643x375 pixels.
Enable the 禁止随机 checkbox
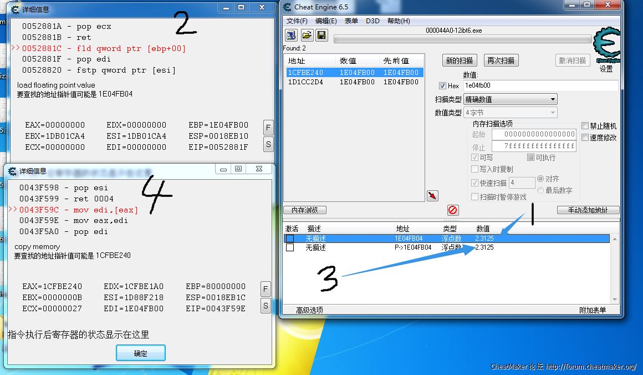point(585,126)
